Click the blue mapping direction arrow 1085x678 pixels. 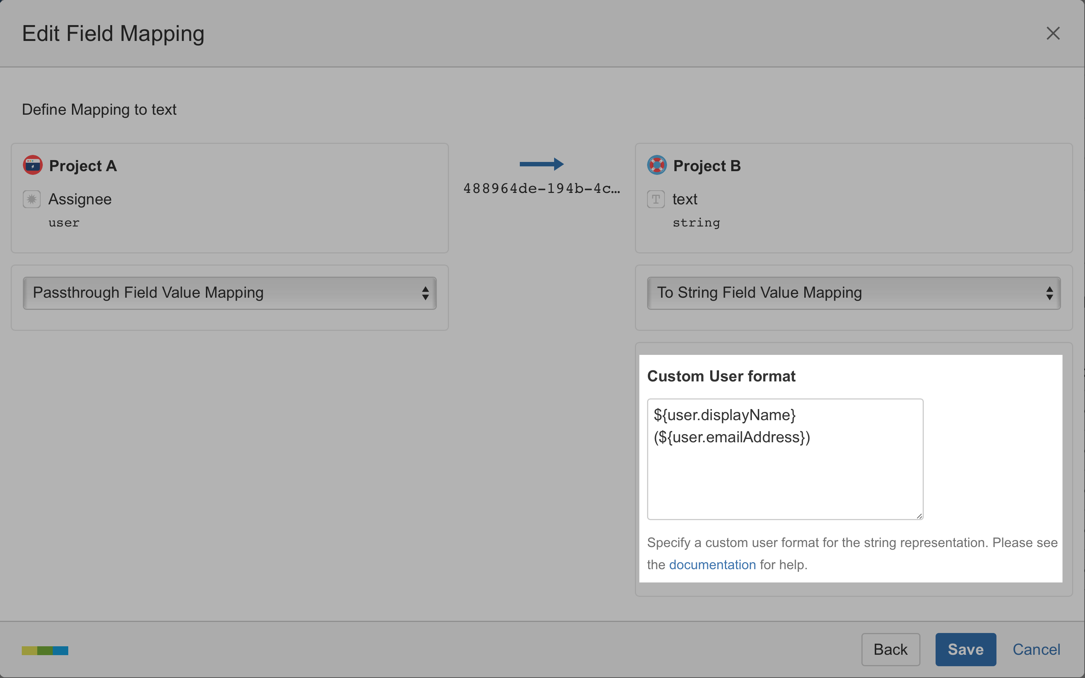[x=542, y=164]
